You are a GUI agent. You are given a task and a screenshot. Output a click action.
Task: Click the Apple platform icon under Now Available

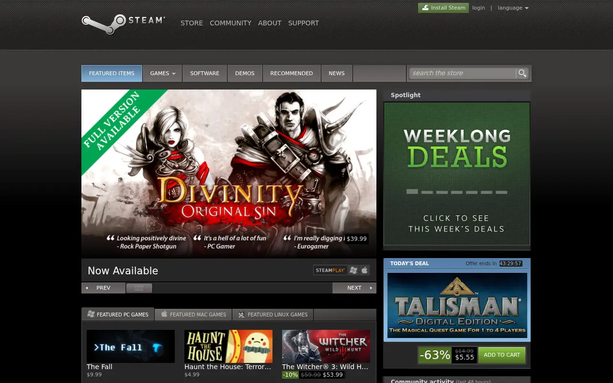[x=364, y=270]
